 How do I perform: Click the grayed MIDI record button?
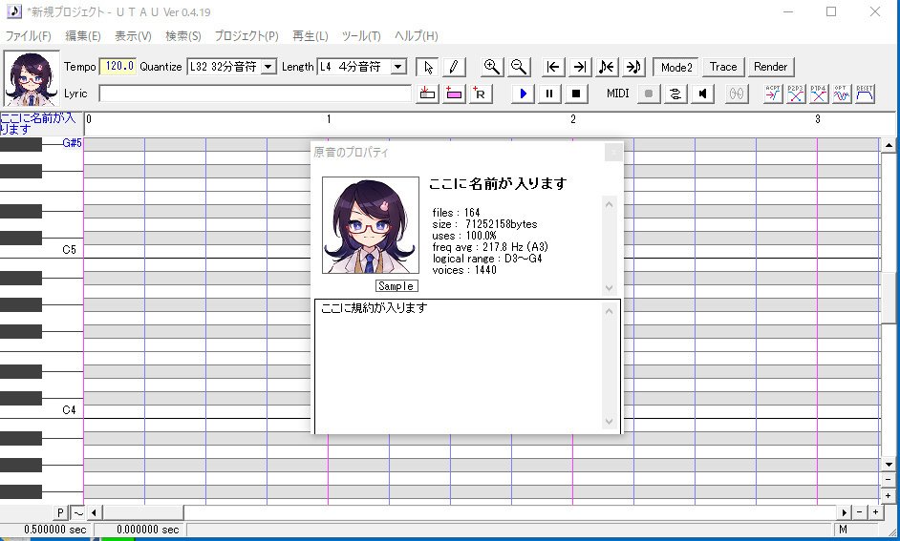click(x=649, y=94)
